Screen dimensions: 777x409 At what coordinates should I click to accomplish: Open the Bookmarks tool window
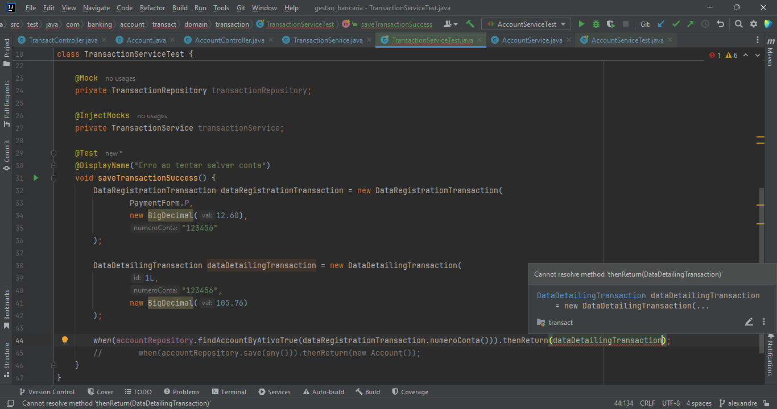[7, 310]
